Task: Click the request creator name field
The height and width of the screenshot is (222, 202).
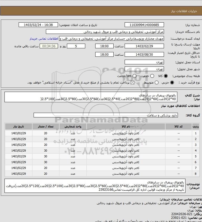Action: coord(111,39)
